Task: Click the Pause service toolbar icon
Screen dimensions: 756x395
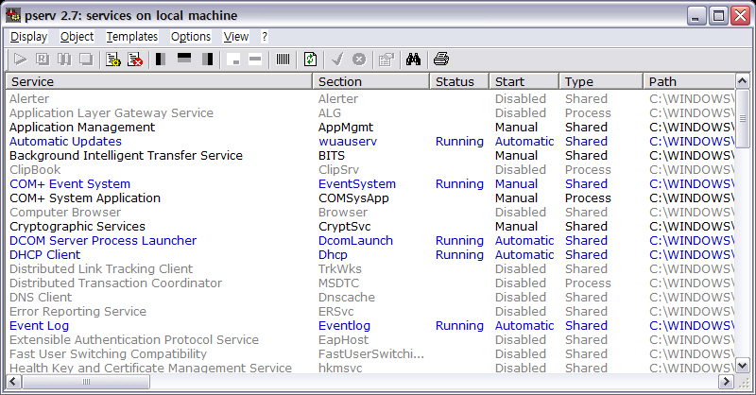Action: [x=64, y=60]
